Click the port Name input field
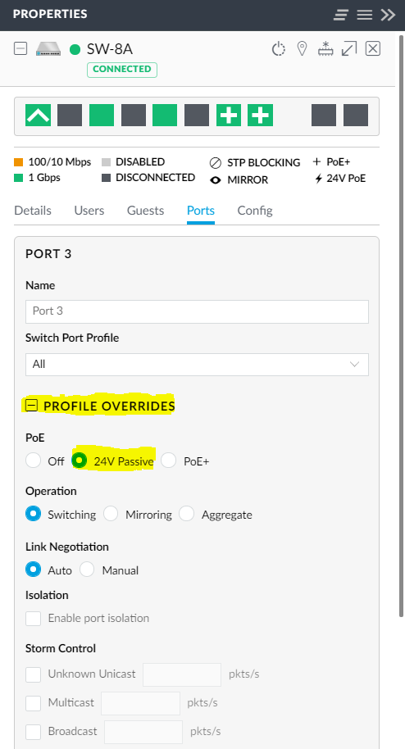 [197, 311]
